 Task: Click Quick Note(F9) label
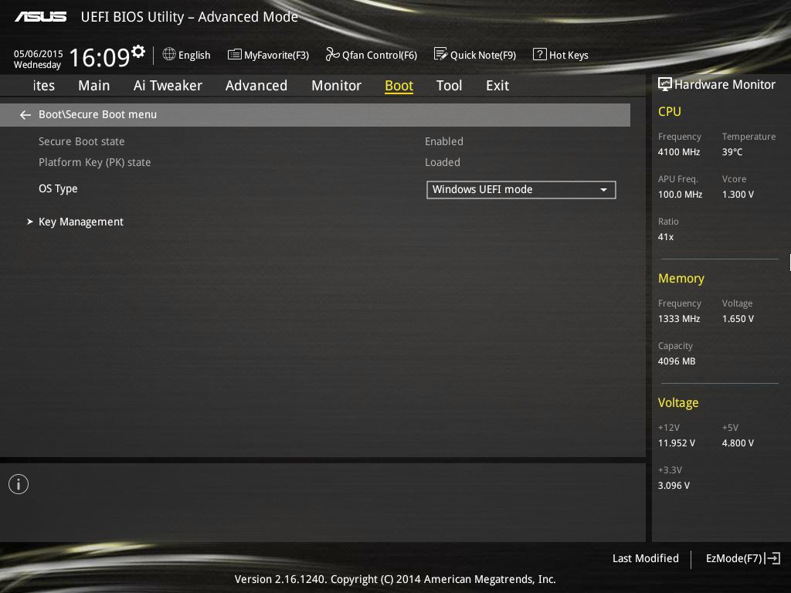(x=483, y=56)
